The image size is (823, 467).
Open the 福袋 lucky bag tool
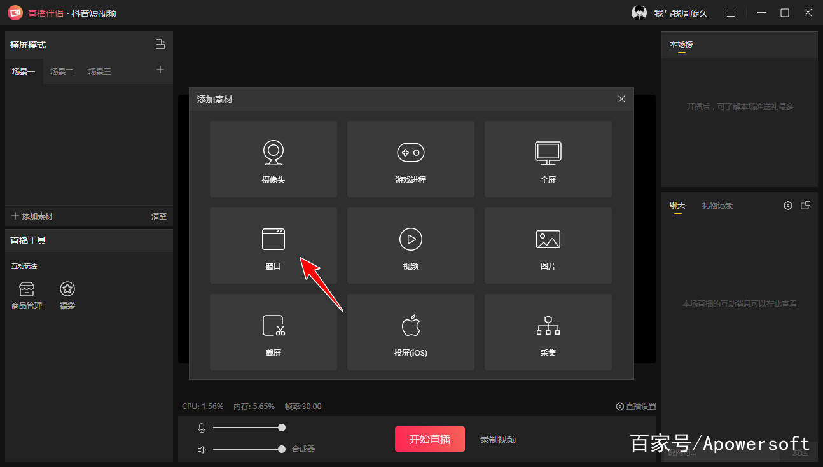(67, 296)
